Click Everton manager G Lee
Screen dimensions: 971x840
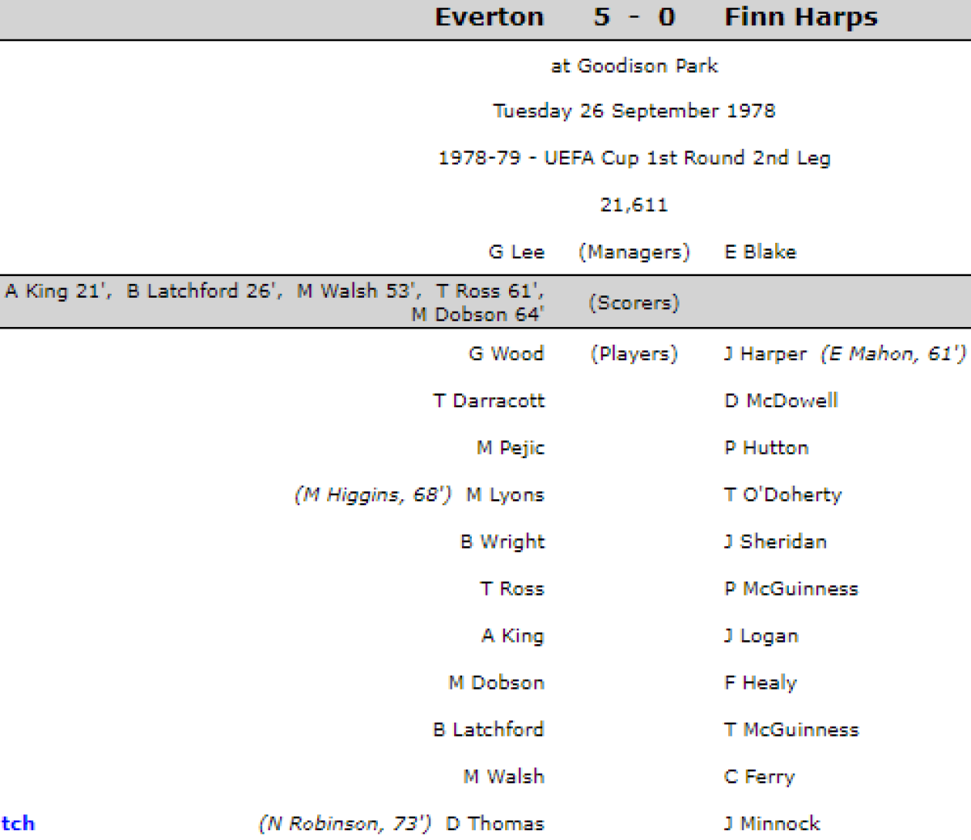click(516, 252)
